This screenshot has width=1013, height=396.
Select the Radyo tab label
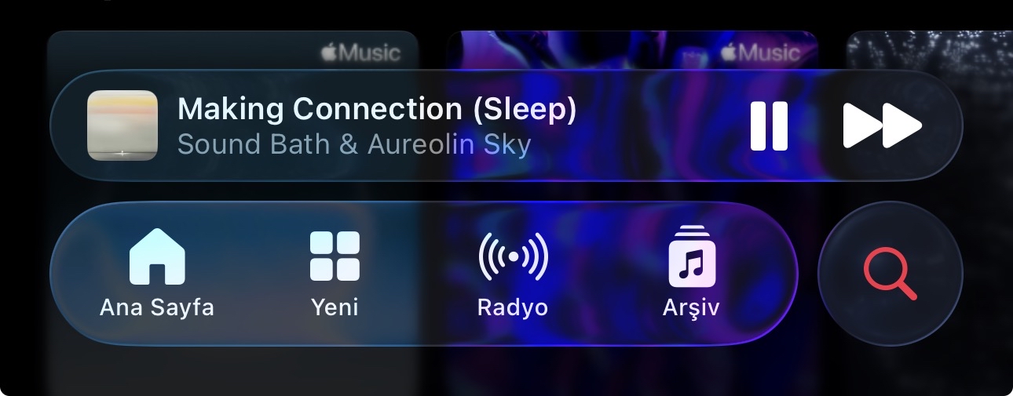pyautogui.click(x=513, y=307)
